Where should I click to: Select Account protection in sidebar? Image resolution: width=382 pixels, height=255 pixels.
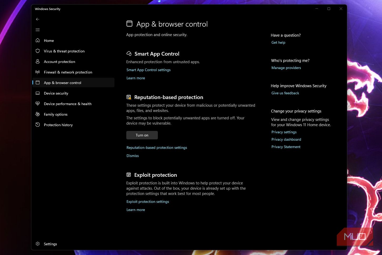coord(73,62)
